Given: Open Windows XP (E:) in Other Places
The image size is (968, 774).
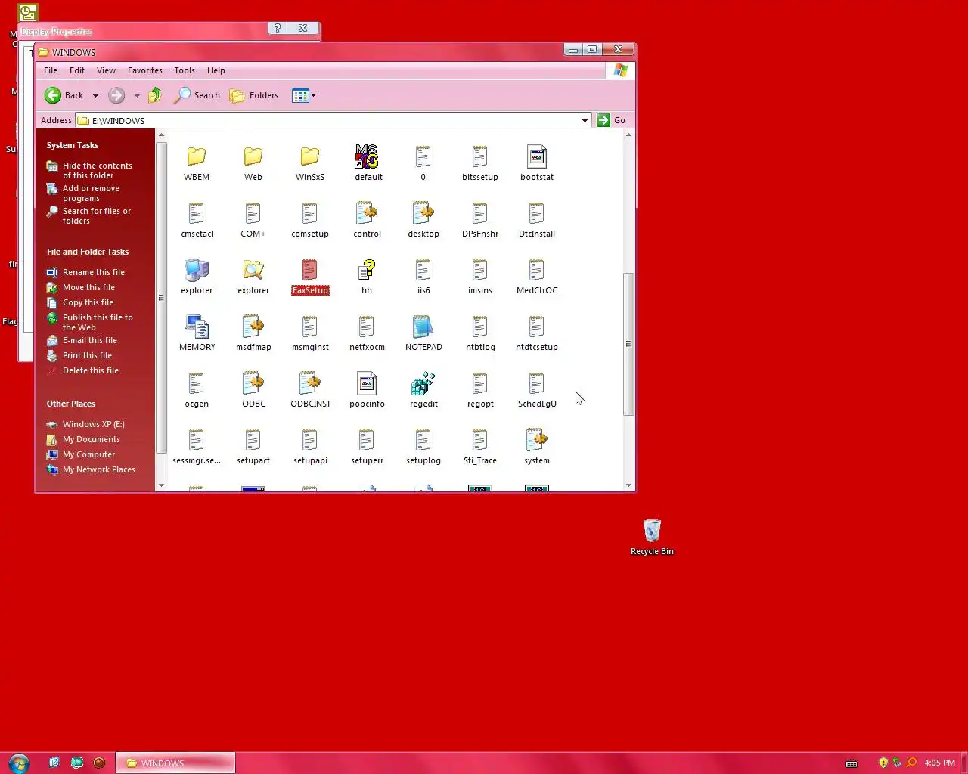Looking at the screenshot, I should click(x=93, y=424).
